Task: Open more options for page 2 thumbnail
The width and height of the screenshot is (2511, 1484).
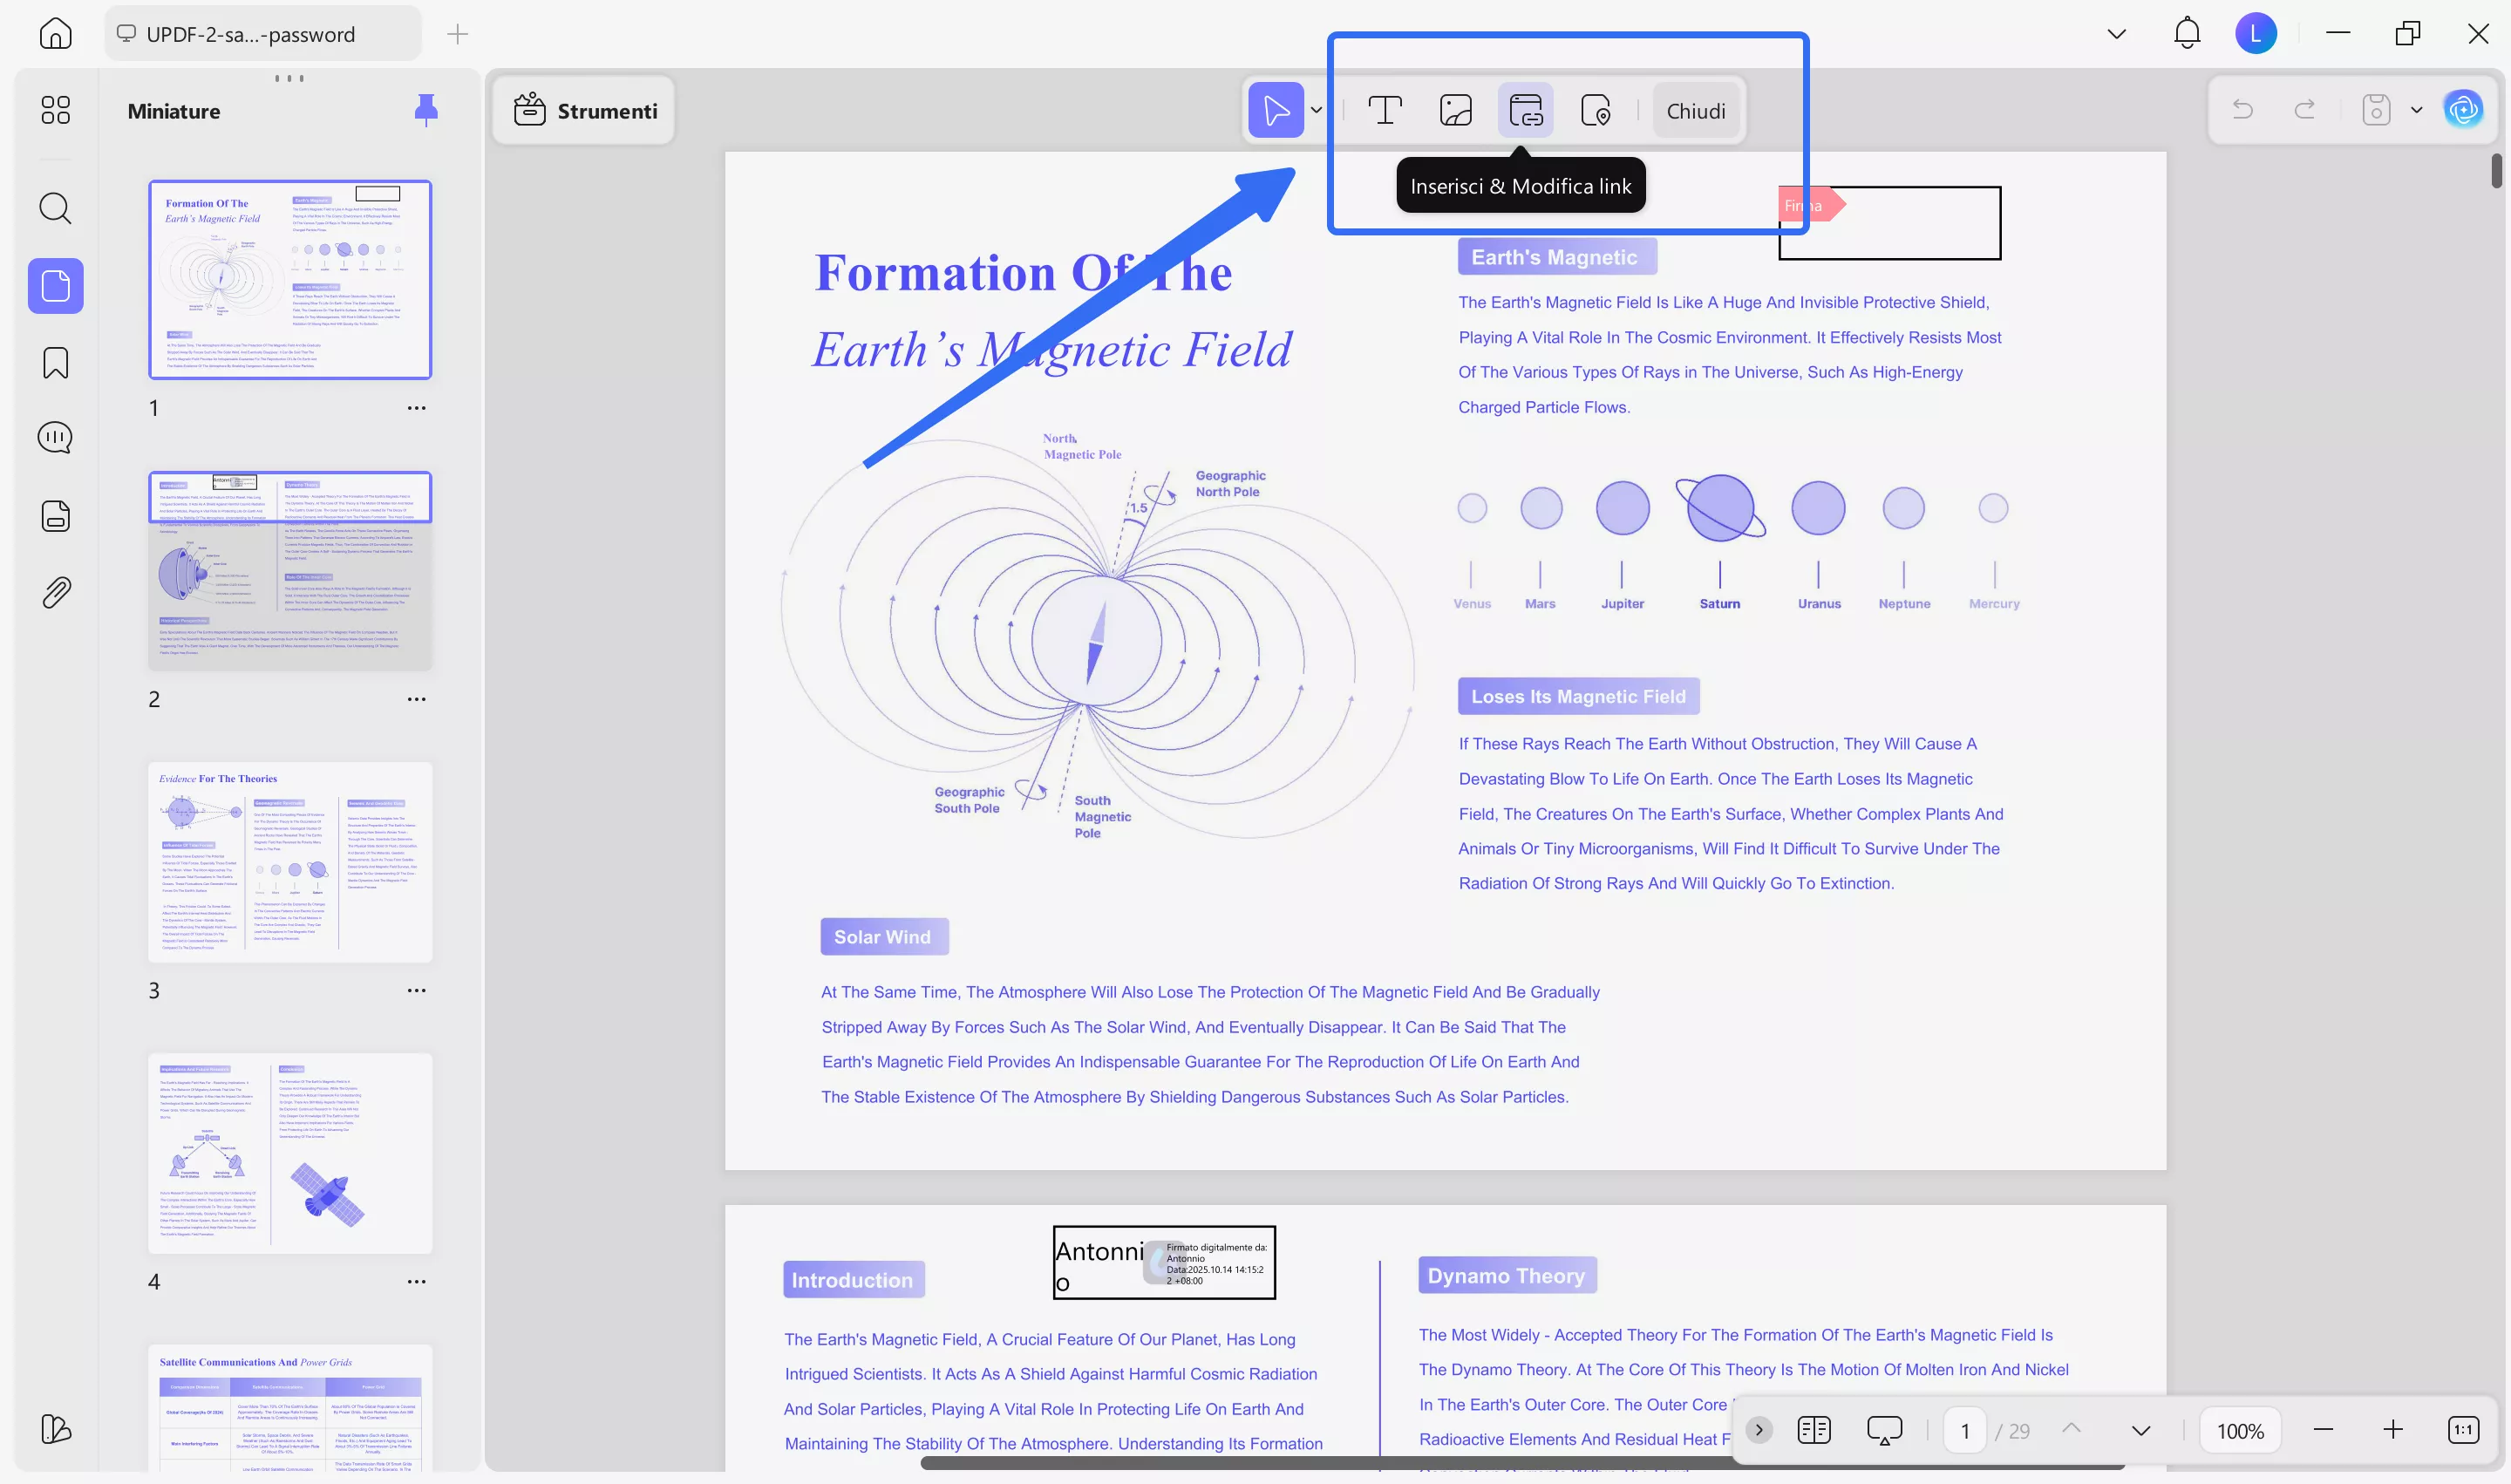Action: coord(416,699)
